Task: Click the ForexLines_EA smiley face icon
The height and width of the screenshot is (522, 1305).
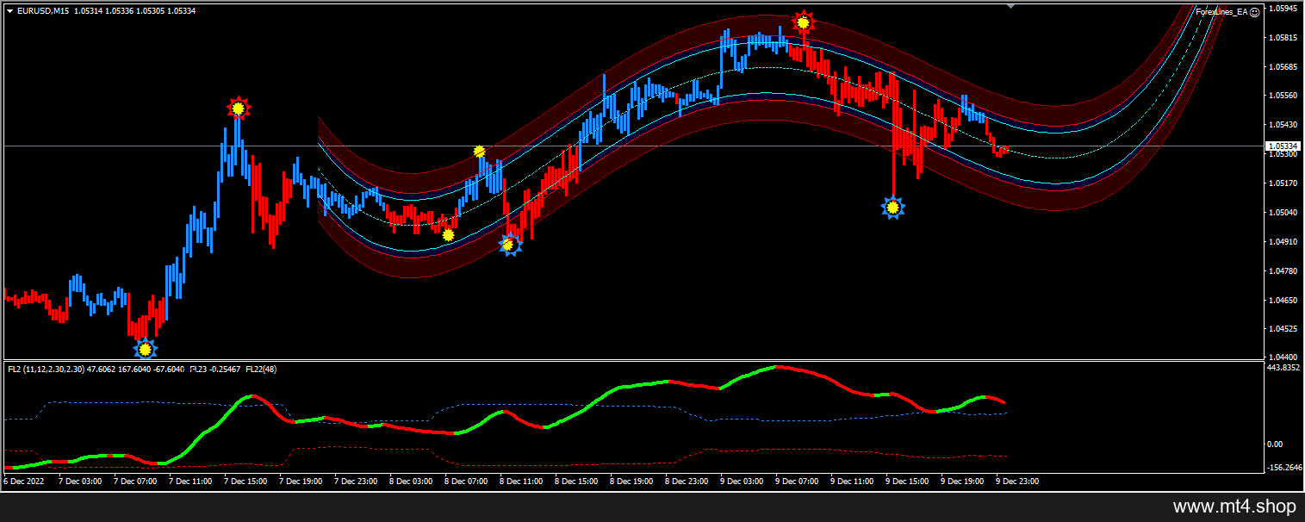Action: tap(1254, 11)
